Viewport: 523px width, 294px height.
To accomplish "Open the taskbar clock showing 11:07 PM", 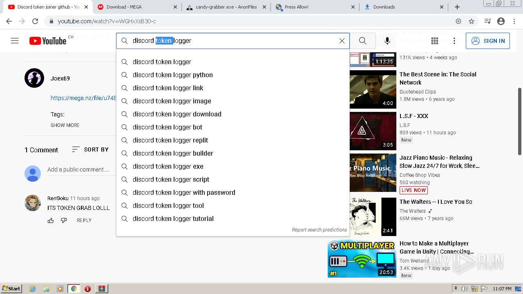I will tap(502, 289).
